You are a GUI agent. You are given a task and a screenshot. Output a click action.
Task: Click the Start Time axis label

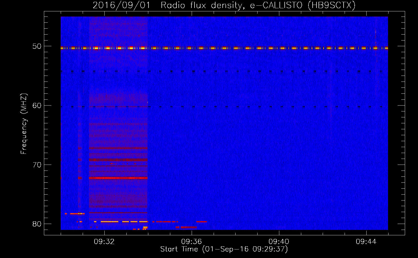[x=224, y=249]
